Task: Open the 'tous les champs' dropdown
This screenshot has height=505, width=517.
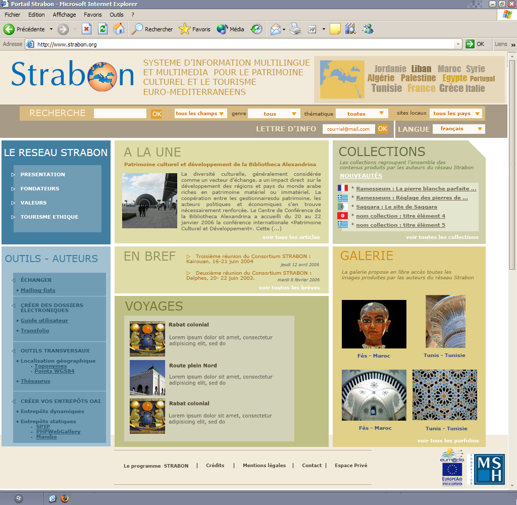Action: coord(200,114)
